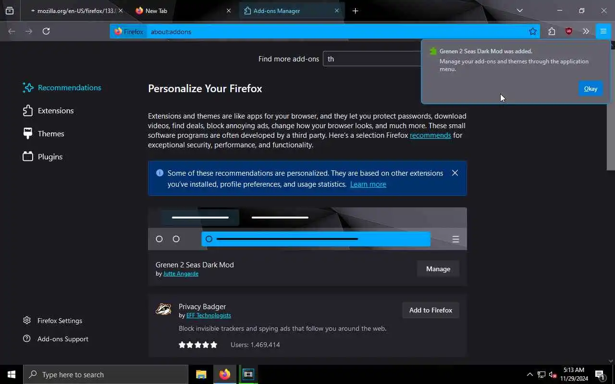
Task: Open the video app taskbar icon
Action: pyautogui.click(x=248, y=374)
